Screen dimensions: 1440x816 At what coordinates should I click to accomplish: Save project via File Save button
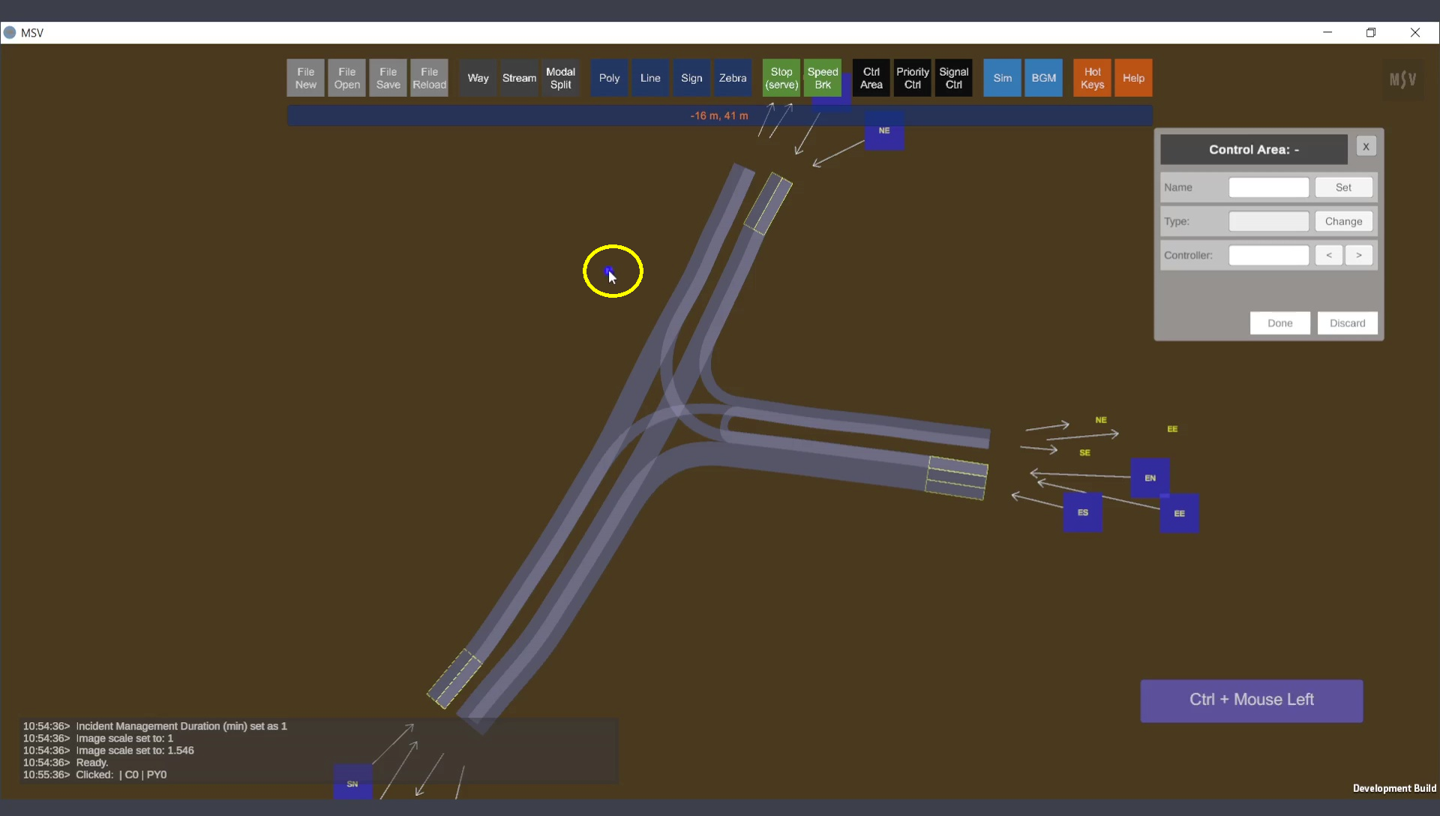(388, 78)
